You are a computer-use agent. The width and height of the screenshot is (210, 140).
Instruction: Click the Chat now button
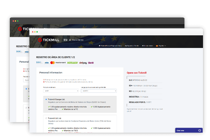point(189,130)
